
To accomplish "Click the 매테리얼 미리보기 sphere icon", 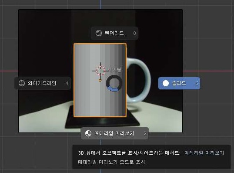I will point(88,133).
